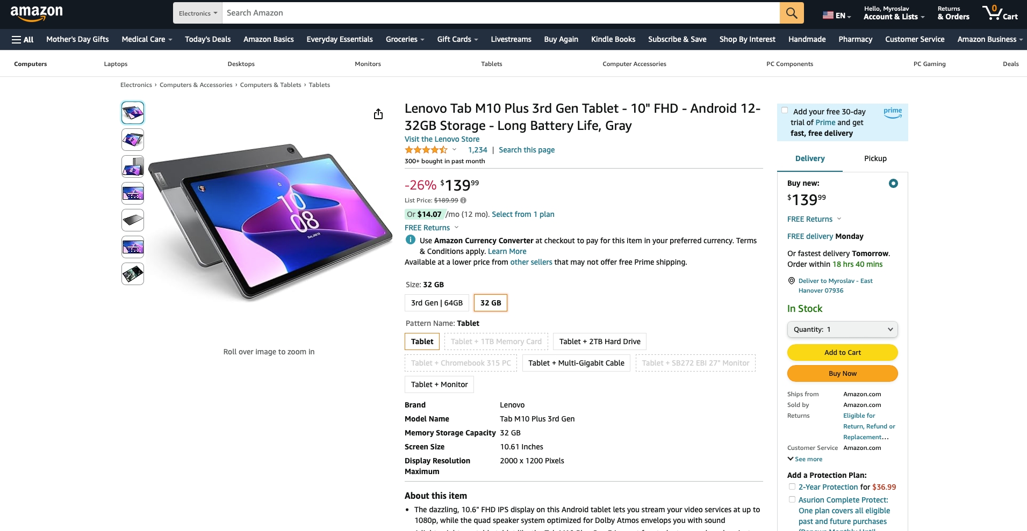The image size is (1027, 531).
Task: Open the All hamburger menu
Action: [23, 39]
